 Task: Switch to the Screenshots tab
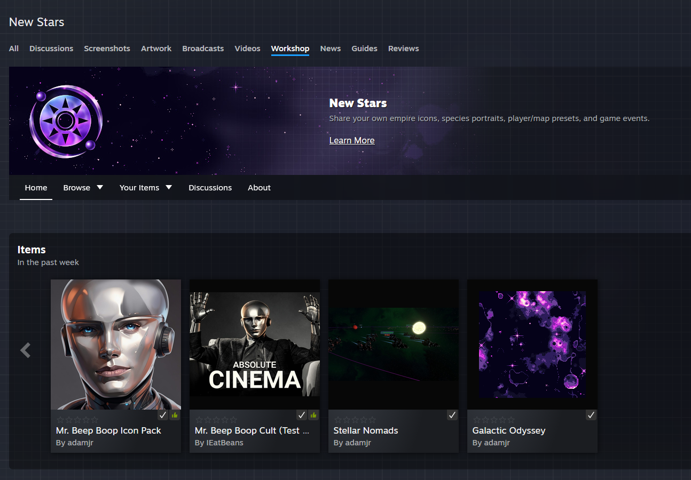[107, 49]
